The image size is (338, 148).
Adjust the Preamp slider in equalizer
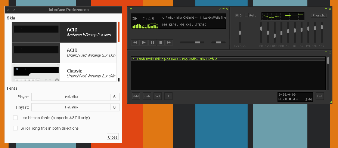pos(240,33)
